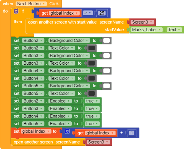Open component dropdown in Button5 Enabled row

point(33,124)
